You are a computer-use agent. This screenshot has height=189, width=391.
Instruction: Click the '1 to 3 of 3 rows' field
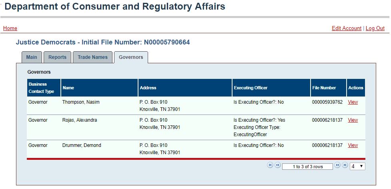pyautogui.click(x=307, y=167)
